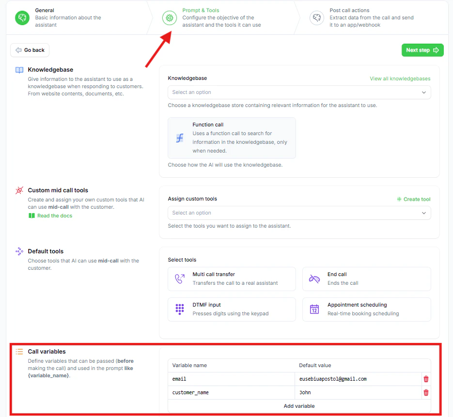Delete the email variable
Viewport: 453px width, 417px height.
pyautogui.click(x=426, y=379)
